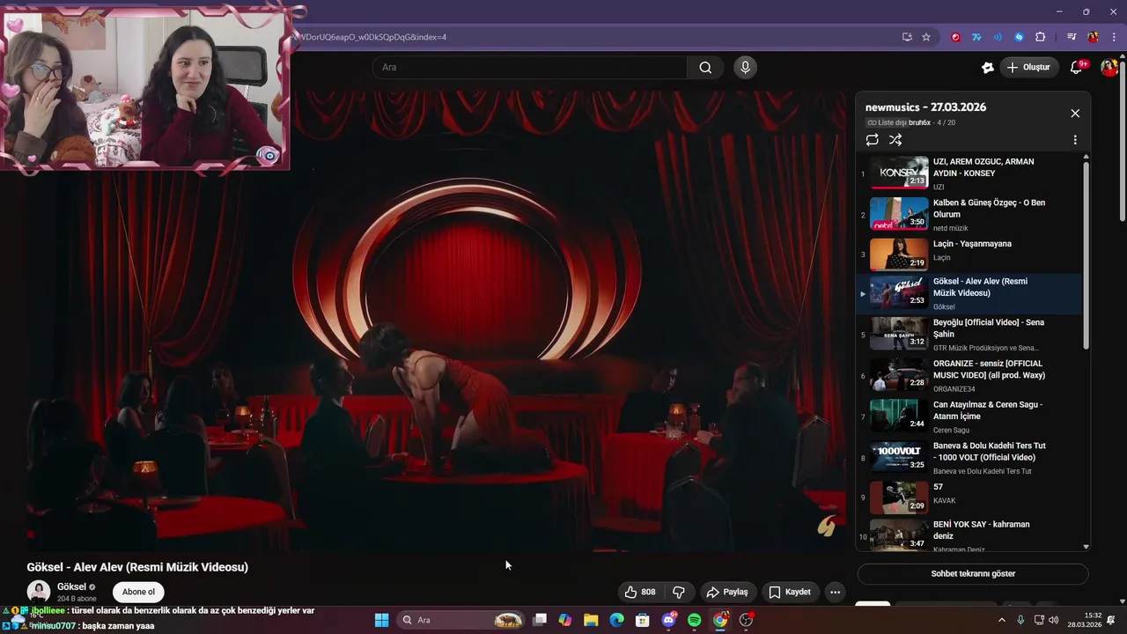The image size is (1127, 634).
Task: Open the system tray volume control
Action: pyautogui.click(x=1054, y=620)
